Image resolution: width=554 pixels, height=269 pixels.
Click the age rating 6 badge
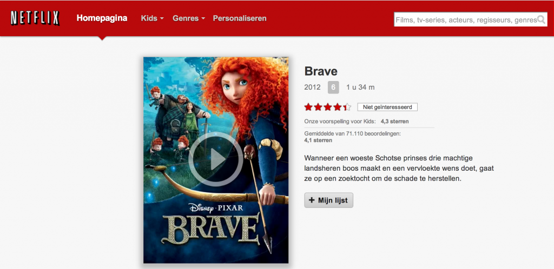[333, 87]
